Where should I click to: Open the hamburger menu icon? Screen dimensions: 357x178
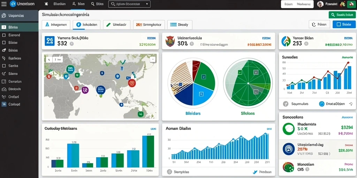point(4,3)
